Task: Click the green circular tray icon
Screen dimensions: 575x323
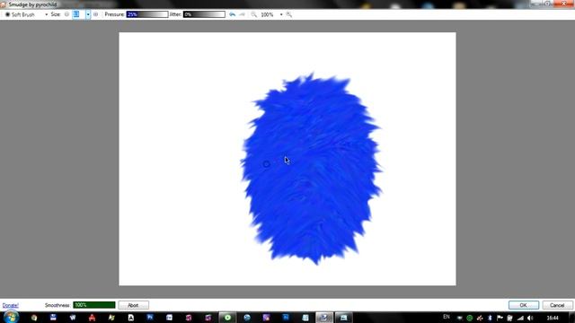Action: coord(469,318)
